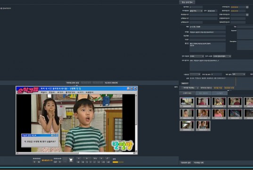Clear the in point with the x button beside IN
The height and width of the screenshot is (170, 253).
pyautogui.click(x=34, y=162)
